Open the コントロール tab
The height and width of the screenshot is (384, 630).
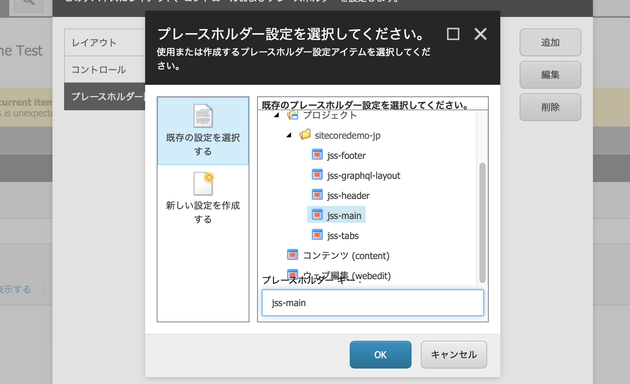pyautogui.click(x=105, y=69)
